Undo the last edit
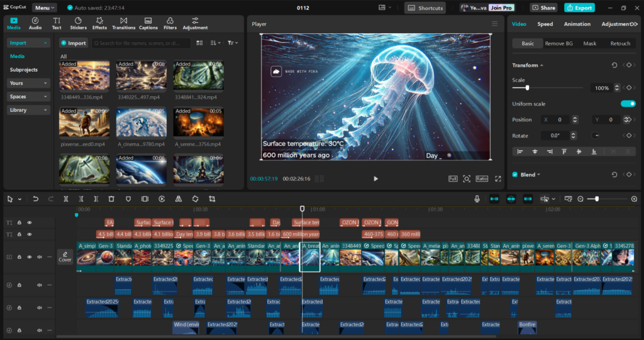 35,199
